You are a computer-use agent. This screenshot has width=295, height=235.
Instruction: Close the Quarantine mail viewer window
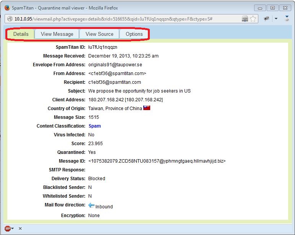tap(285, 8)
